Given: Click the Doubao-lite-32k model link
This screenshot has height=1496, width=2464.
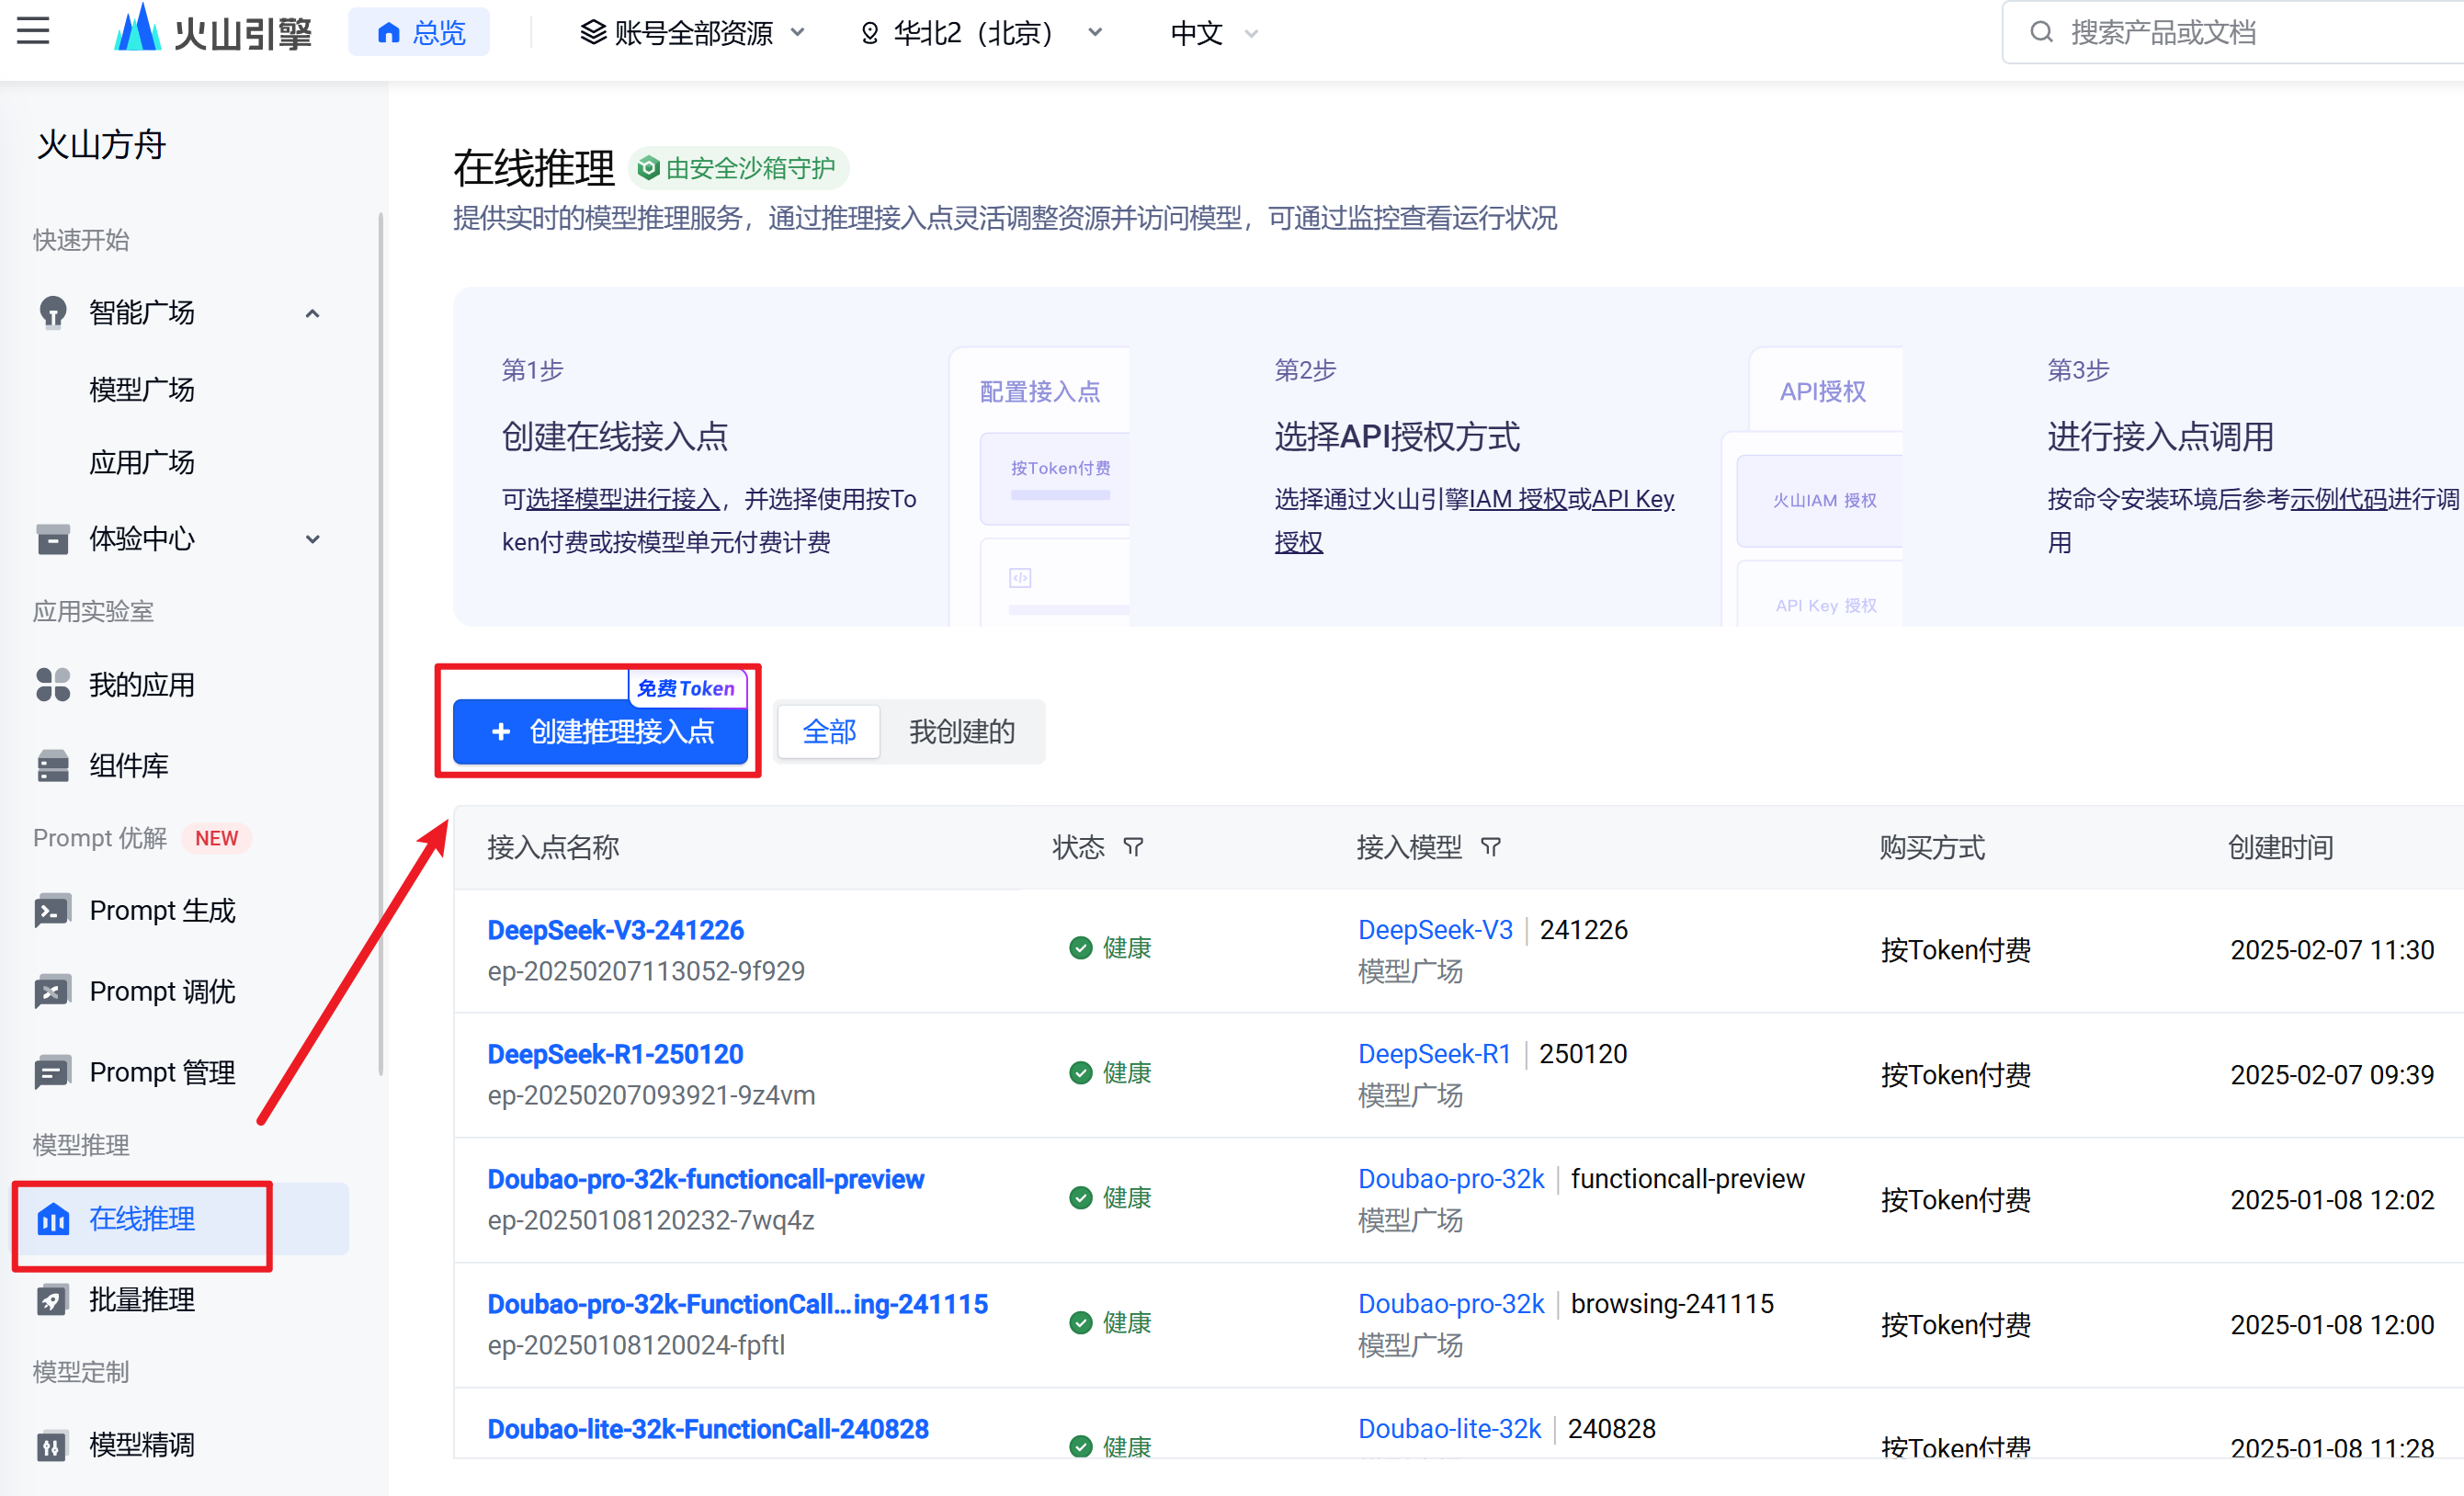Looking at the screenshot, I should point(1449,1429).
